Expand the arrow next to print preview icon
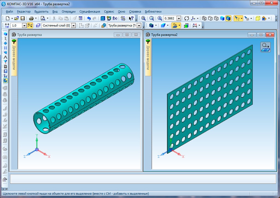The height and width of the screenshot is (198, 280). click(x=48, y=18)
